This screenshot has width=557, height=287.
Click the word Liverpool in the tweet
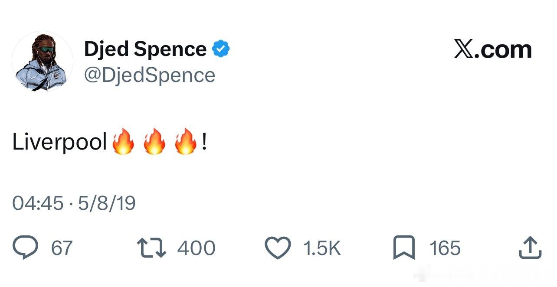[x=60, y=142]
